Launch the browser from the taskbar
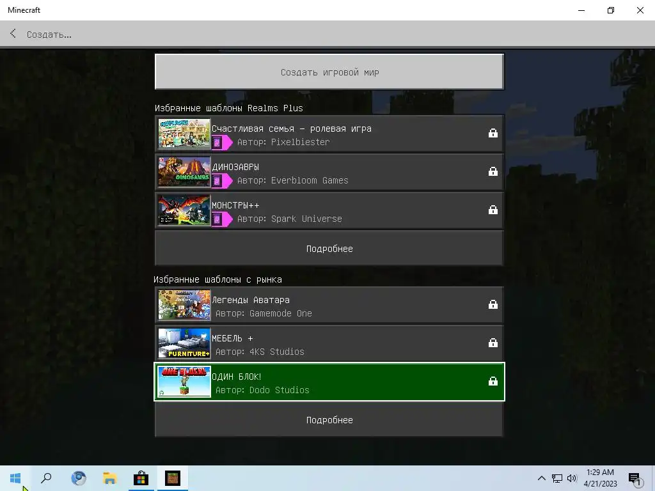 (79, 478)
